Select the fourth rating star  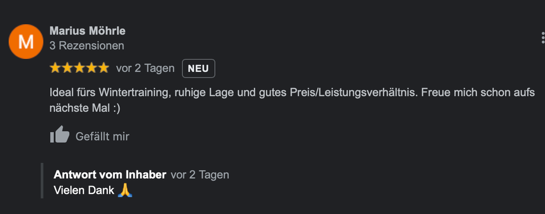pos(91,68)
